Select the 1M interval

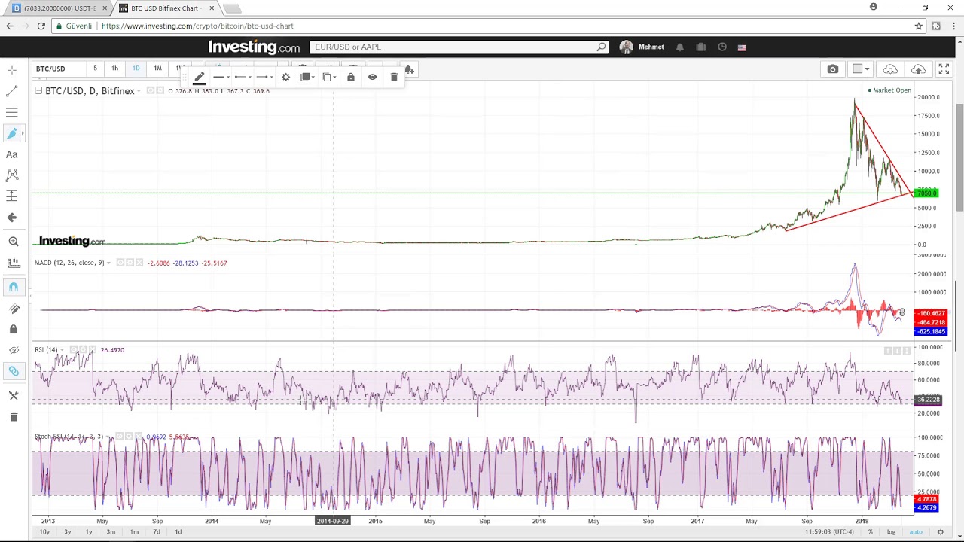pyautogui.click(x=157, y=69)
